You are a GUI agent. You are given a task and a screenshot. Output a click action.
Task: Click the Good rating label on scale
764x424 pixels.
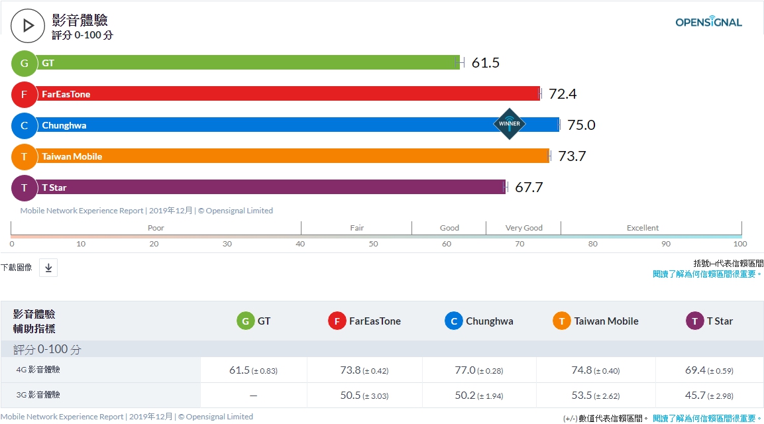(449, 228)
